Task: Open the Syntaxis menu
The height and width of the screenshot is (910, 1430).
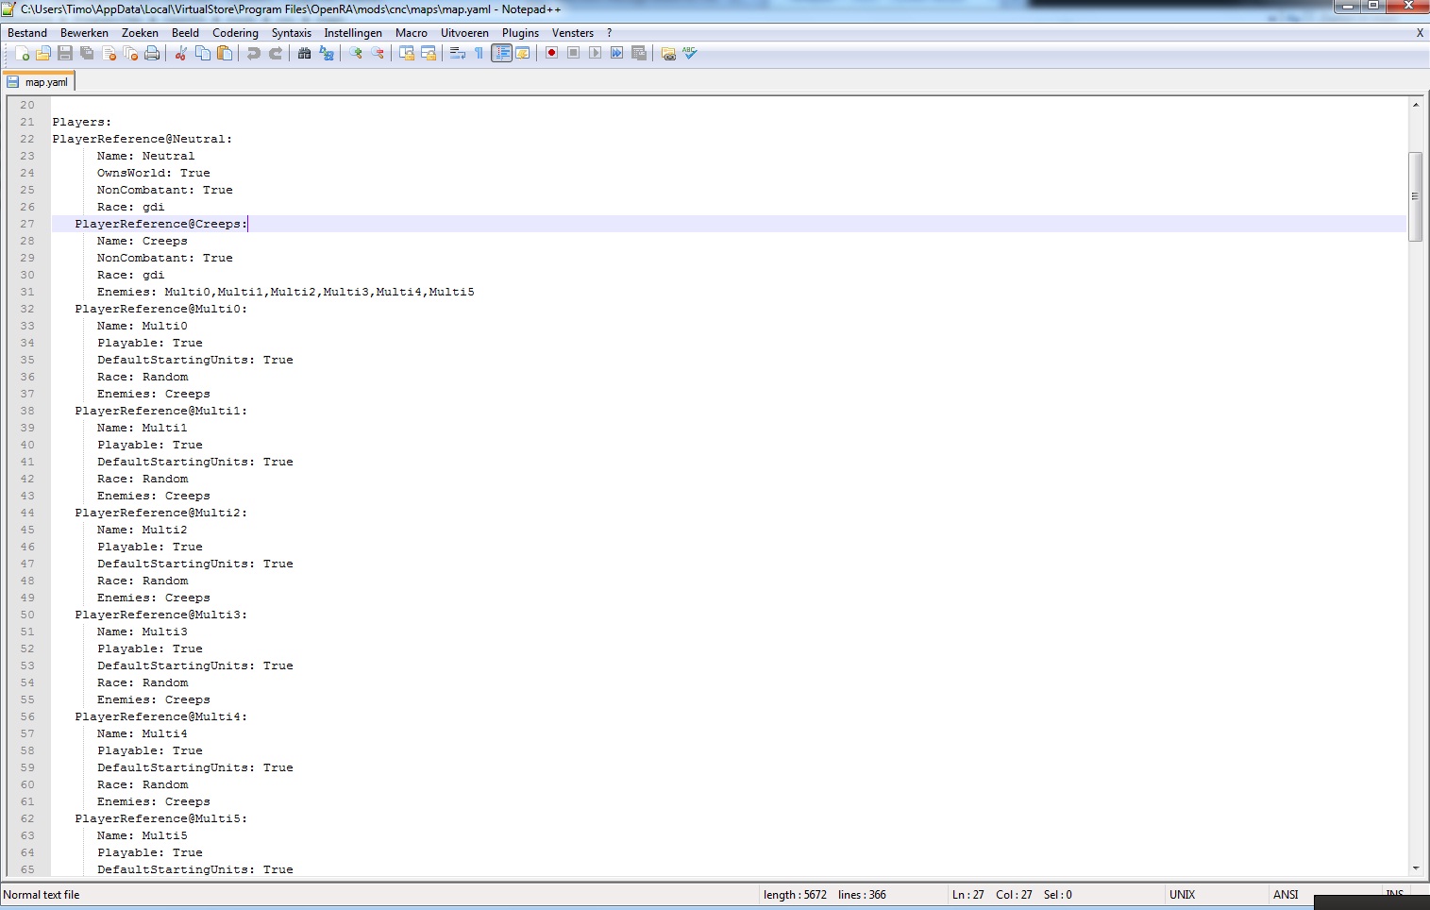Action: [x=291, y=33]
